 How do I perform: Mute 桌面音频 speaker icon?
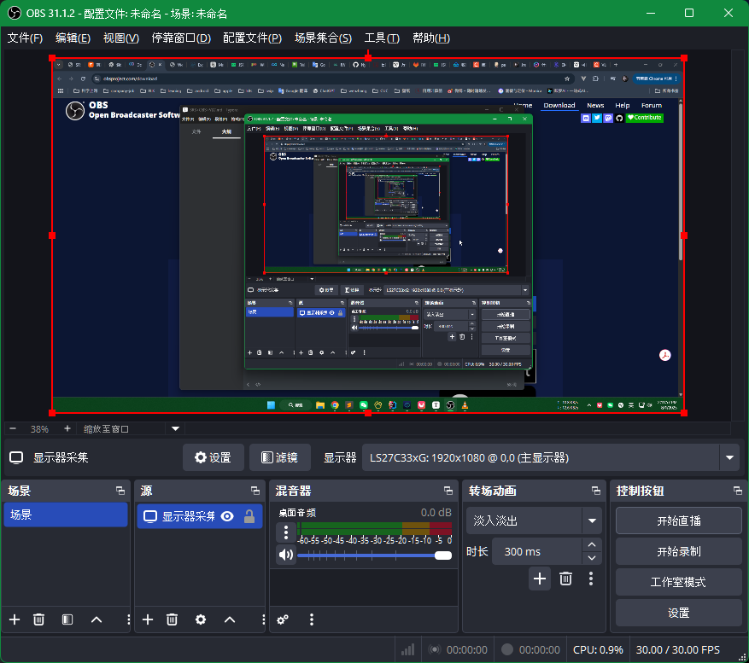(x=286, y=555)
